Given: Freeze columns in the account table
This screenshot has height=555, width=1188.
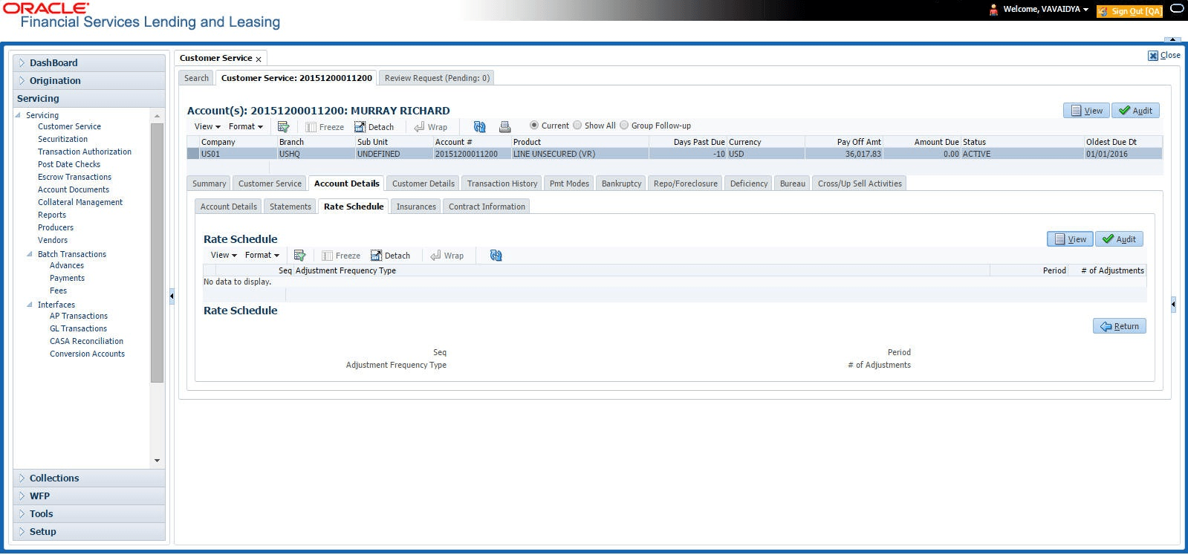Looking at the screenshot, I should 325,127.
